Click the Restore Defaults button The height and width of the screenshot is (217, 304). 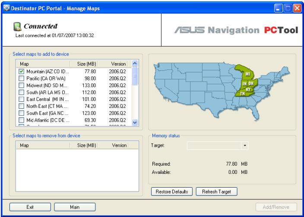172,192
